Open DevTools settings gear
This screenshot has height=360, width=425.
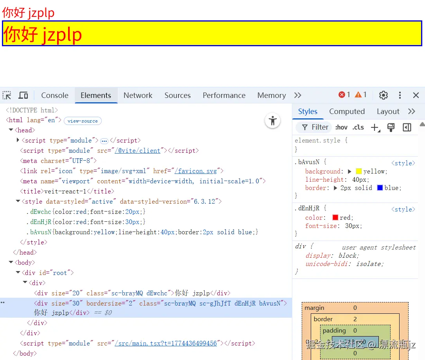tap(383, 95)
